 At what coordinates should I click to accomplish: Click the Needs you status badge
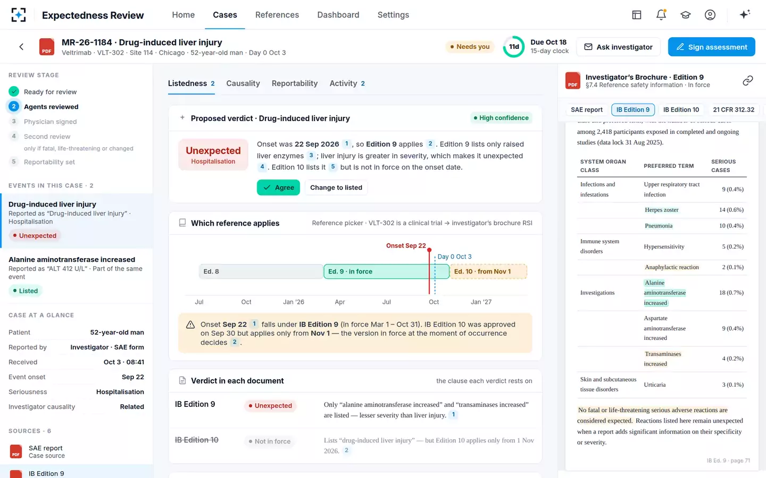click(x=470, y=47)
